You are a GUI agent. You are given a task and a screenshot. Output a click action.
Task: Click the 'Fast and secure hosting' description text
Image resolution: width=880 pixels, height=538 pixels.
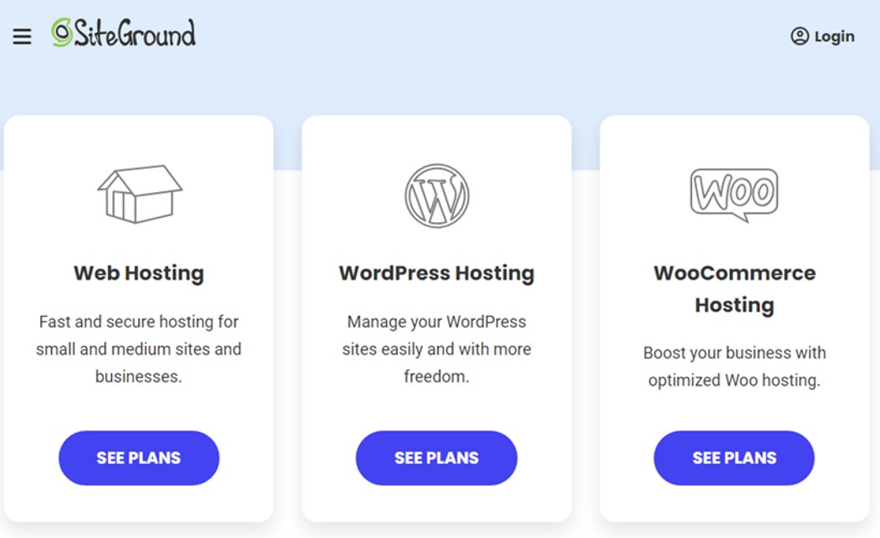point(139,349)
